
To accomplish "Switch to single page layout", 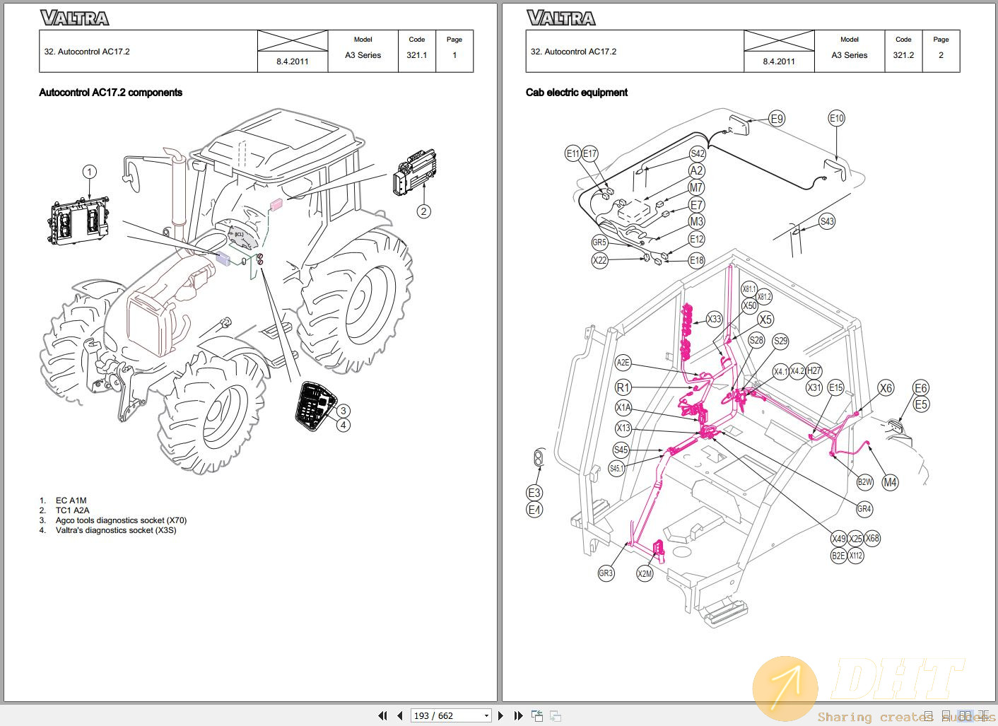I will [x=929, y=716].
